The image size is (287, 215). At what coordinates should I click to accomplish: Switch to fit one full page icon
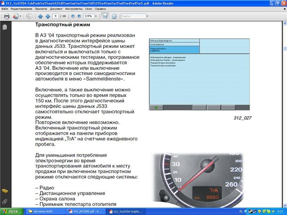[114, 16]
